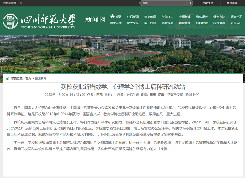This screenshot has height=178, width=245.
Task: Click the 新闻网 site title
Action: pos(95,19)
